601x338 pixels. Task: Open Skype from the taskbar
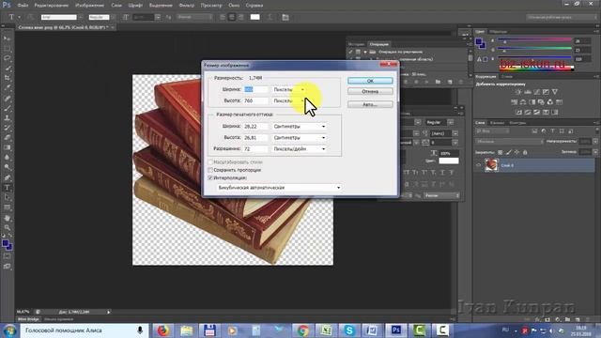tap(349, 330)
